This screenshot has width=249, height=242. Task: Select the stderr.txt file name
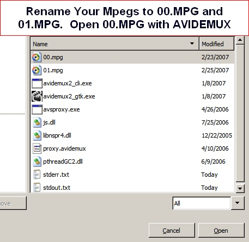(56, 175)
